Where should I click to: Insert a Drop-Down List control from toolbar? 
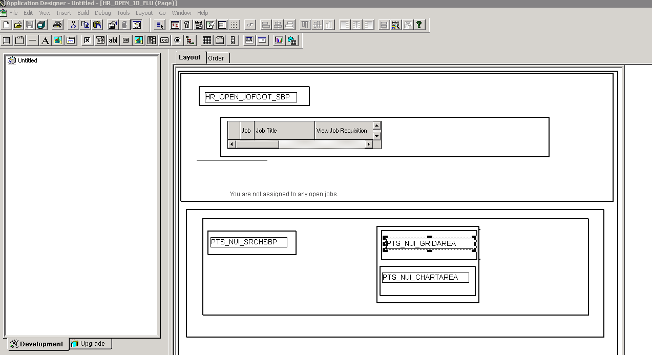click(100, 40)
